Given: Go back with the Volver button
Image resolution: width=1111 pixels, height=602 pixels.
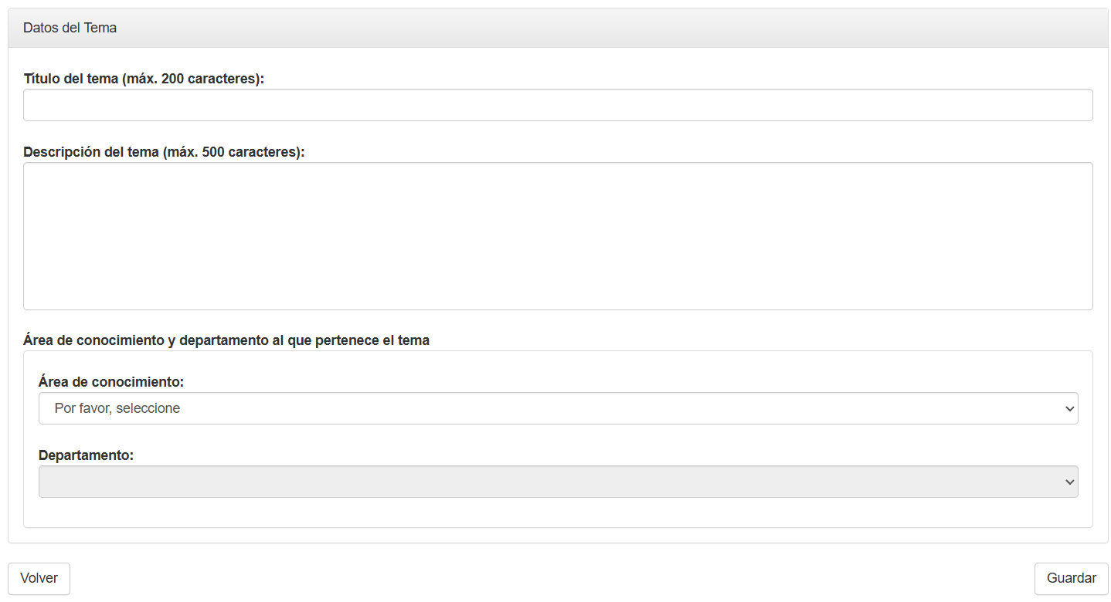Looking at the screenshot, I should point(39,578).
